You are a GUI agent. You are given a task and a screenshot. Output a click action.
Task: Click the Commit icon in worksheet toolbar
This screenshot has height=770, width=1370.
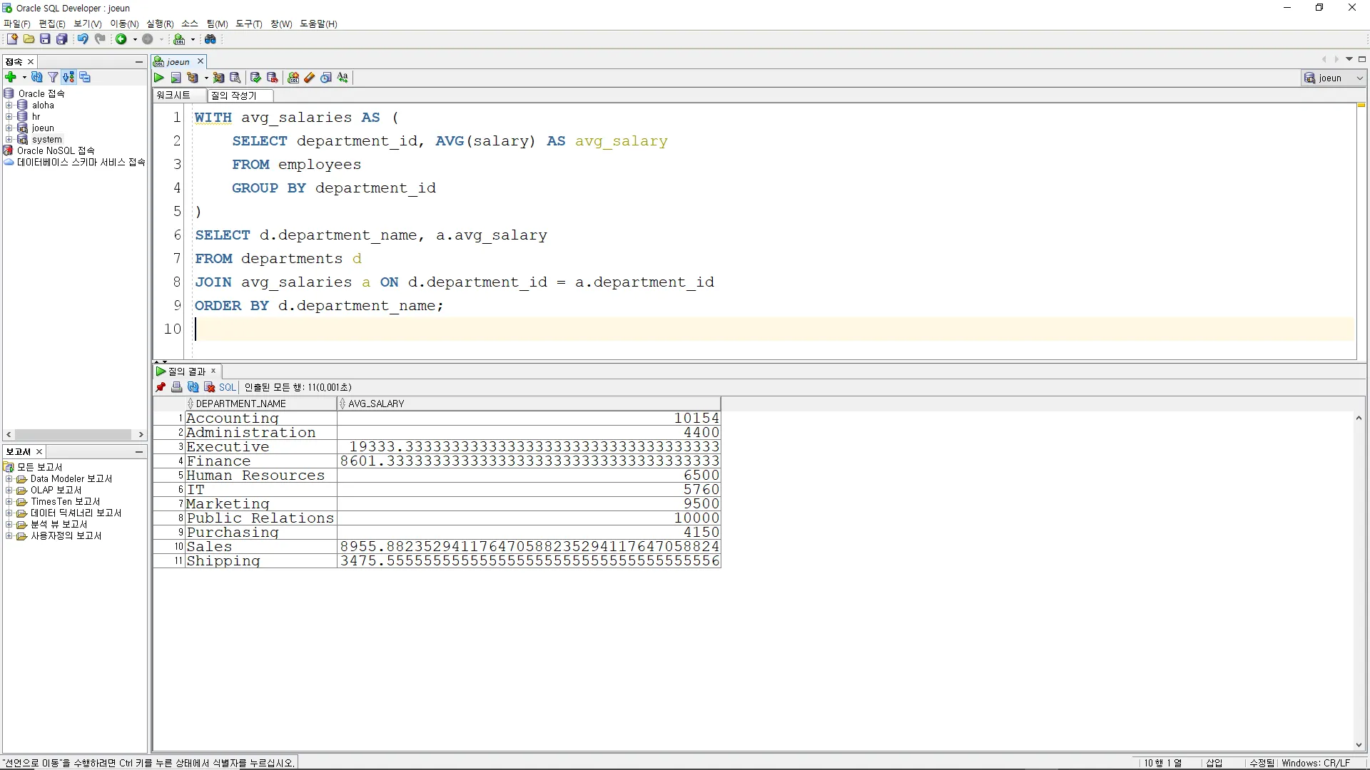255,78
